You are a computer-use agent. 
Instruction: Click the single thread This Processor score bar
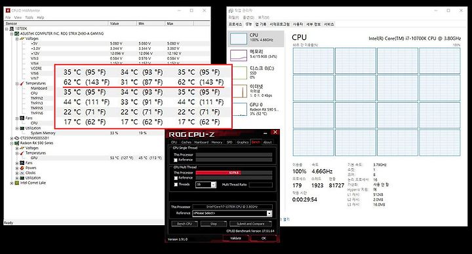(234, 154)
